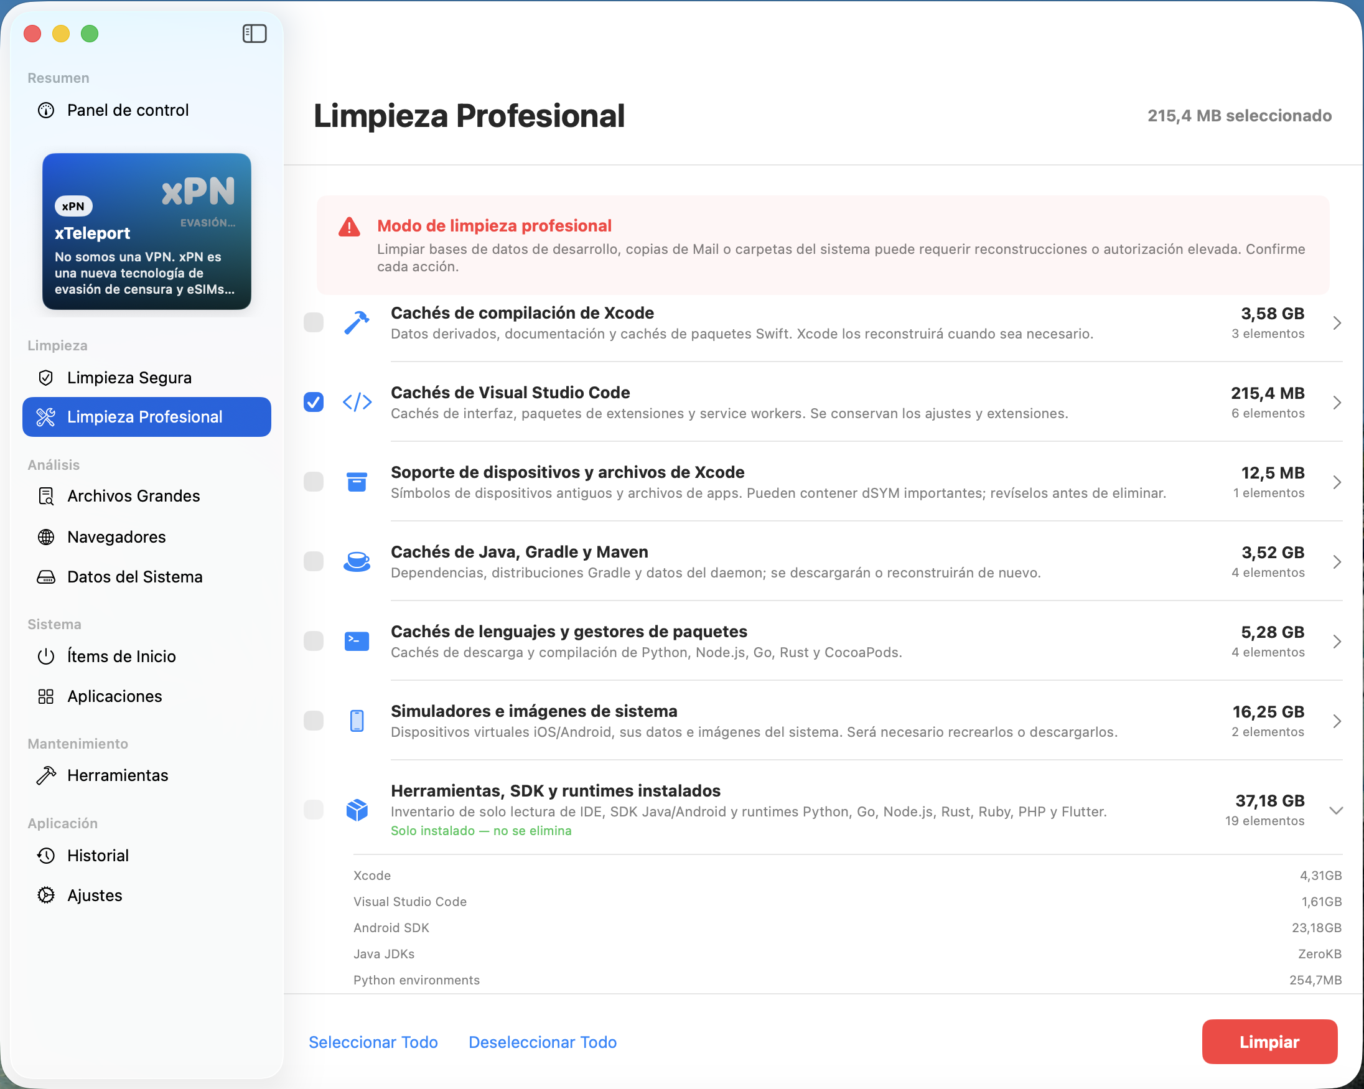Image resolution: width=1364 pixels, height=1089 pixels.
Task: Click Deseleccionar Todo link
Action: (x=543, y=1042)
